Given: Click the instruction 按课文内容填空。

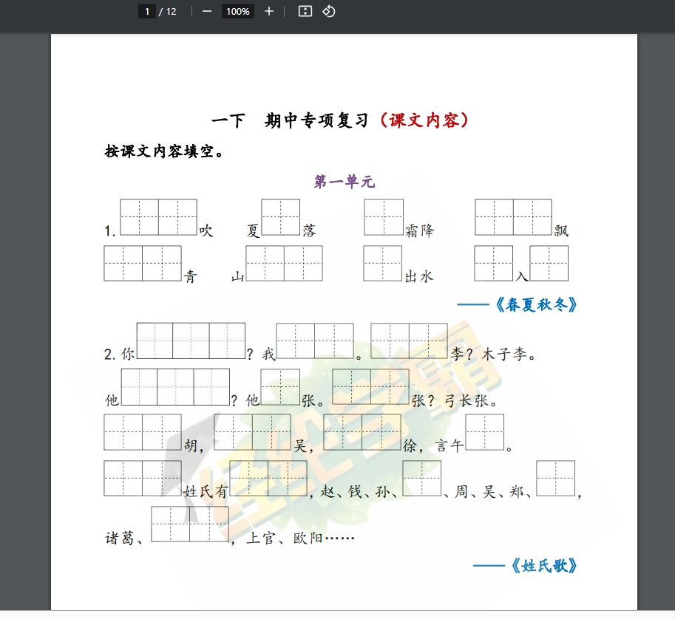Looking at the screenshot, I should coord(164,151).
